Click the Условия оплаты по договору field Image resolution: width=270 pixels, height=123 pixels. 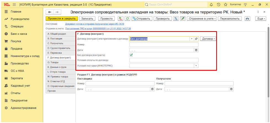click(x=164, y=60)
